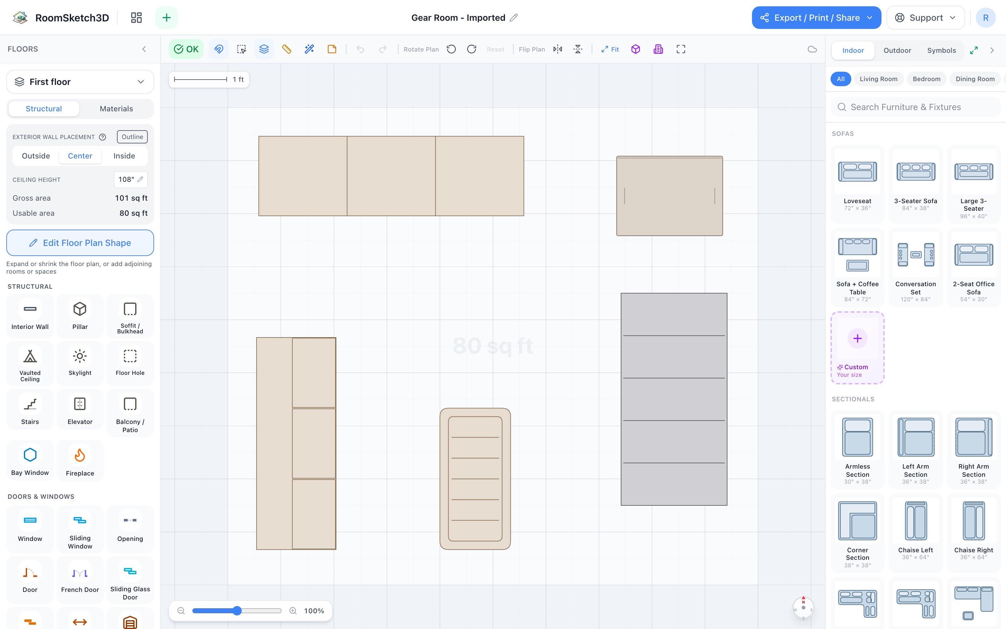
Task: Flip plan vertically
Action: point(578,49)
